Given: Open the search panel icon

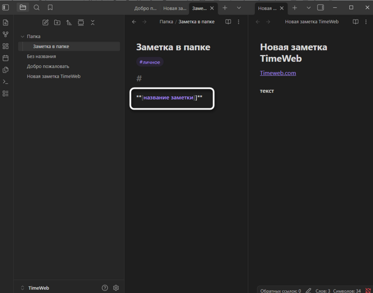Looking at the screenshot, I should [x=37, y=8].
